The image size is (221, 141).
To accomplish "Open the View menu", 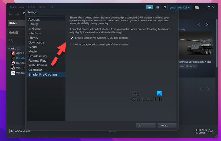I will [x=21, y=7].
